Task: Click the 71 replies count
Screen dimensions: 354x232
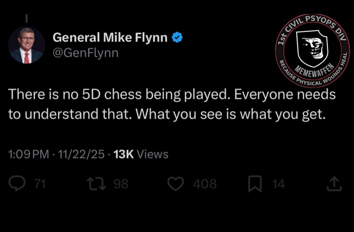Action: (x=39, y=184)
